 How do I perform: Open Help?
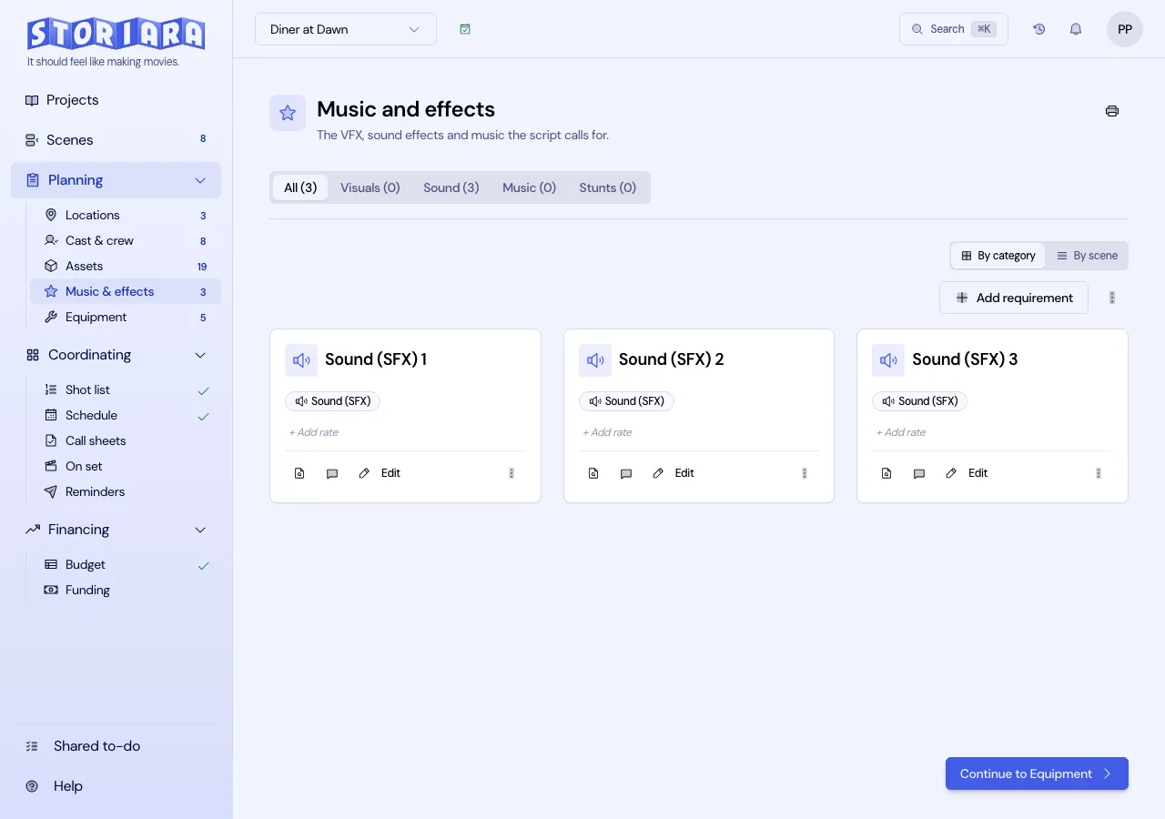coord(116,786)
